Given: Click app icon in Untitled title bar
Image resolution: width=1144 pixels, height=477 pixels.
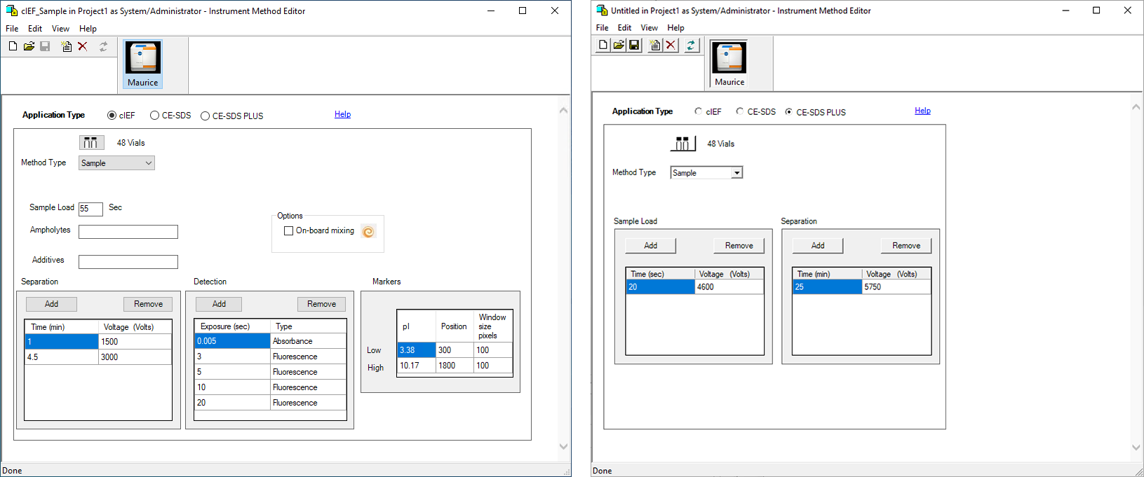Looking at the screenshot, I should 602,11.
